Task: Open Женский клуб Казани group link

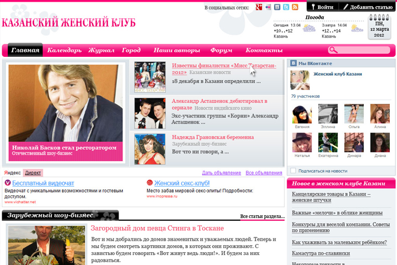Action: pos(337,74)
